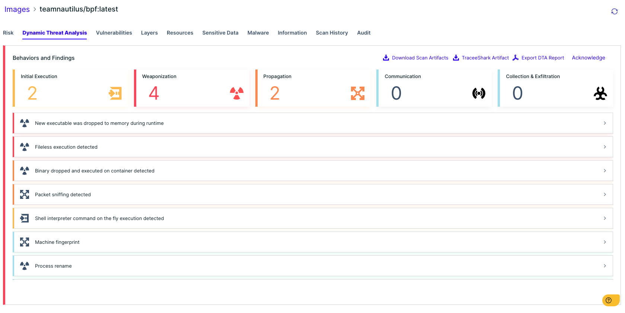Screen dimensions: 625x313
Task: Expand Fileless execution detected finding
Action: 605,147
